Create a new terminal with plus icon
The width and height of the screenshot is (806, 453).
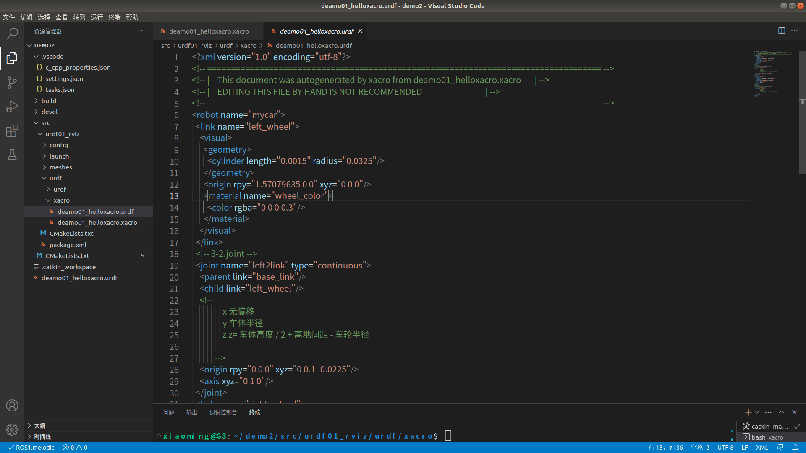(748, 412)
